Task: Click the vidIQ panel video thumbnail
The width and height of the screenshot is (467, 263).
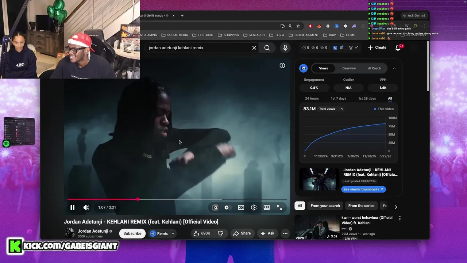Action: click(319, 179)
